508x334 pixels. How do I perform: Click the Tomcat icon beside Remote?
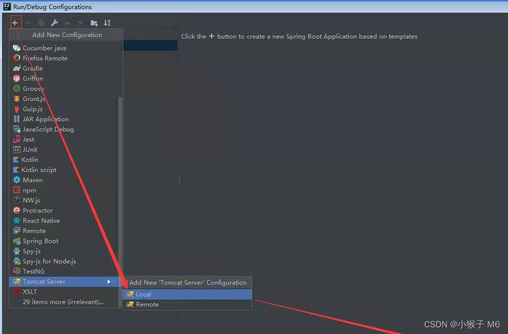[130, 305]
